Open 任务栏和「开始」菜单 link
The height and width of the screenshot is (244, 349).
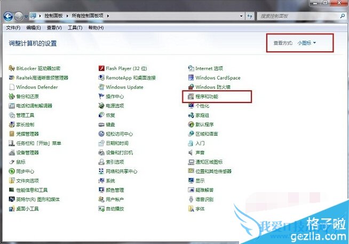[39, 143]
